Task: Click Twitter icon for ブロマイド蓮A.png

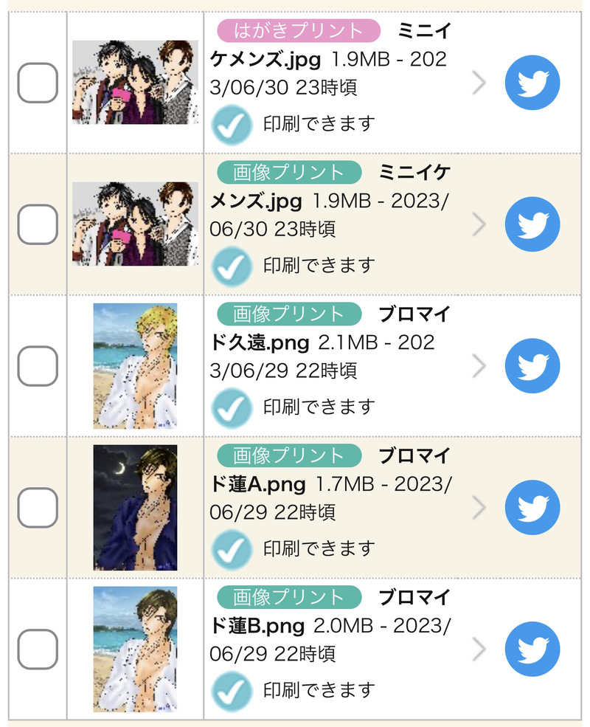Action: [532, 508]
